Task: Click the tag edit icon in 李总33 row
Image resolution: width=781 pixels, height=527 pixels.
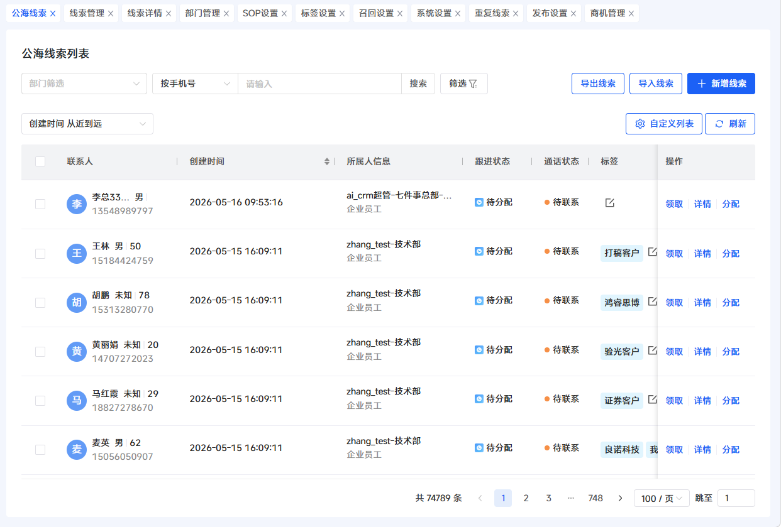Action: click(x=609, y=203)
